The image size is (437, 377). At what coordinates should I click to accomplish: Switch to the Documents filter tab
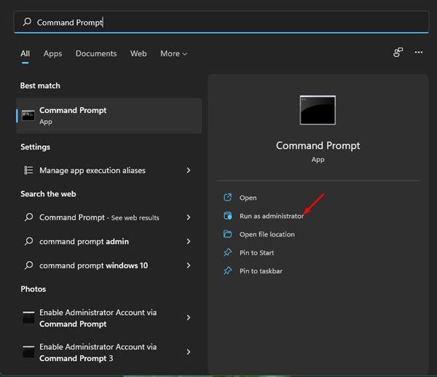(96, 53)
